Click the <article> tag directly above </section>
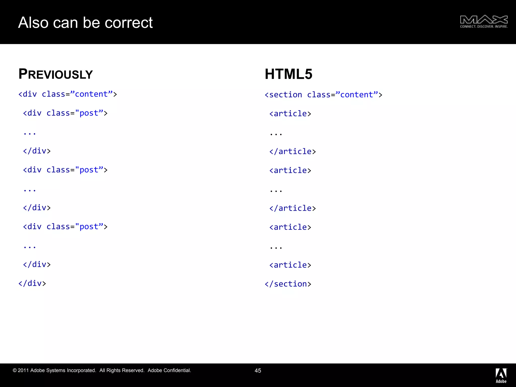This screenshot has height=387, width=516. click(290, 265)
